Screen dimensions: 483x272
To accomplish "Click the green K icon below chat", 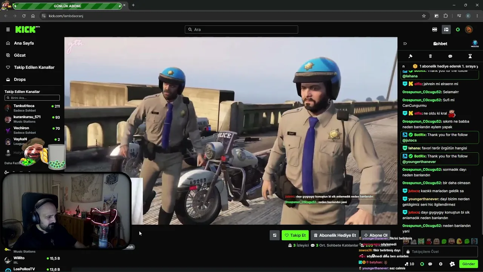I will point(422,264).
